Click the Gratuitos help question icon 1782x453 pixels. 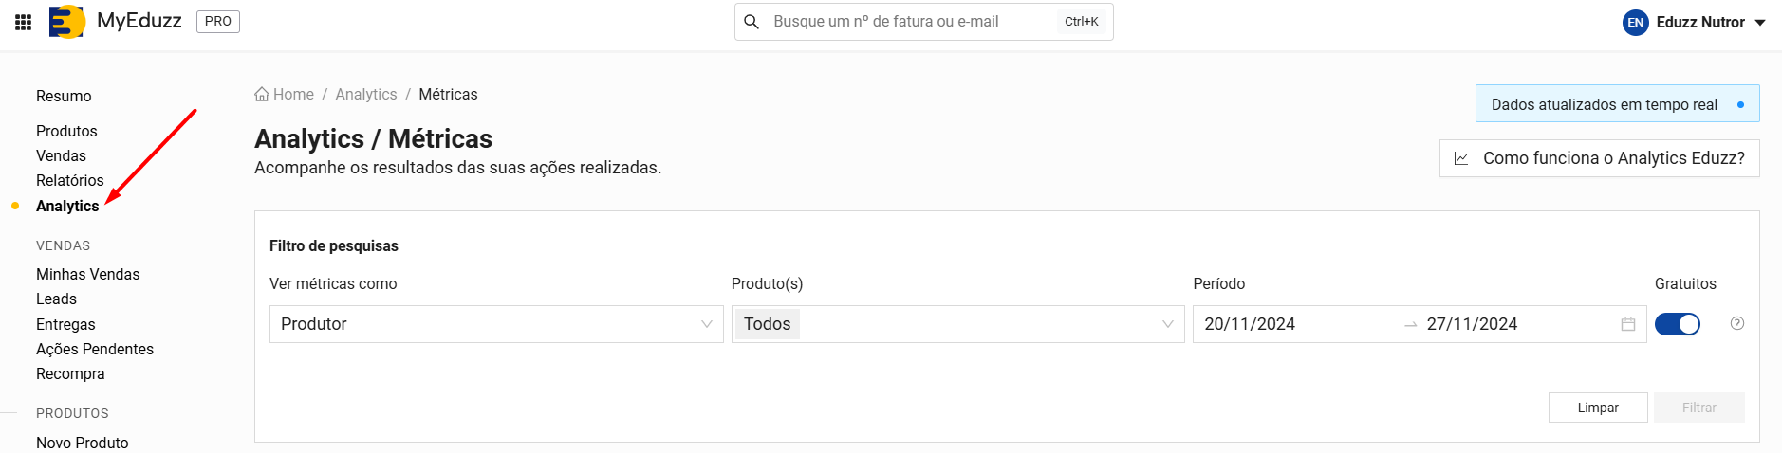[1737, 323]
